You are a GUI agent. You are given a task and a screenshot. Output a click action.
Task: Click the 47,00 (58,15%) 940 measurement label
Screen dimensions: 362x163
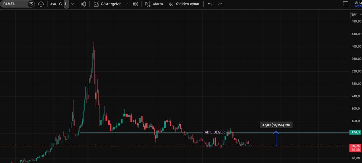(276, 125)
